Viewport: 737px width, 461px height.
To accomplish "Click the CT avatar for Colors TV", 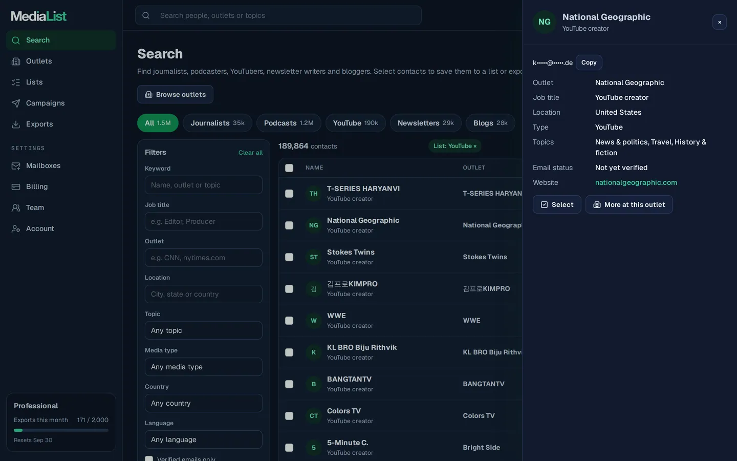I will (314, 416).
